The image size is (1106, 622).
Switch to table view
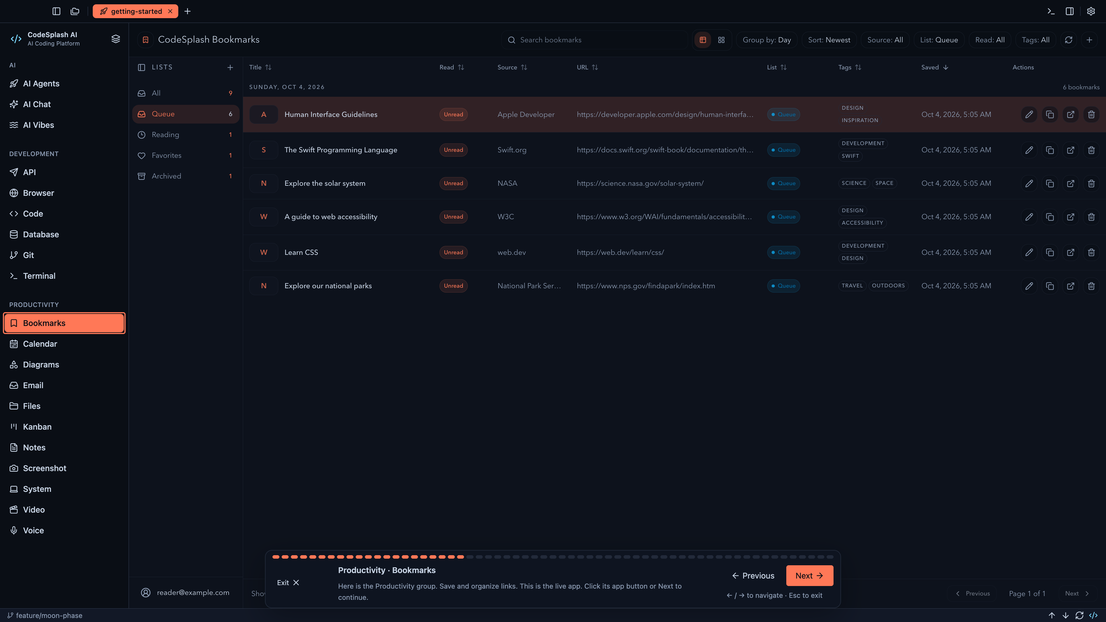click(x=703, y=40)
